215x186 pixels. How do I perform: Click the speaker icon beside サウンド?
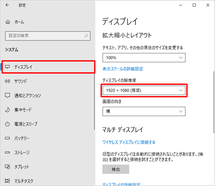7,81
